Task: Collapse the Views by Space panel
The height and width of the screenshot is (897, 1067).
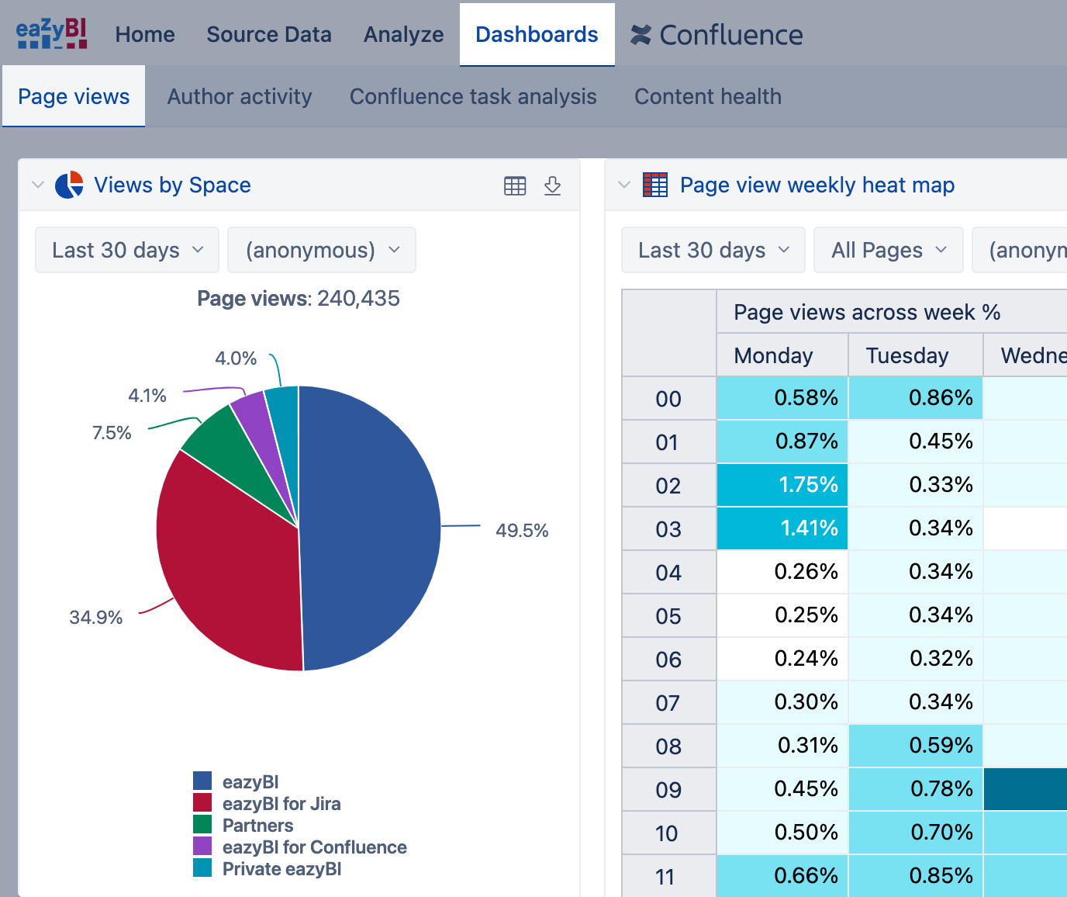Action: [x=37, y=185]
